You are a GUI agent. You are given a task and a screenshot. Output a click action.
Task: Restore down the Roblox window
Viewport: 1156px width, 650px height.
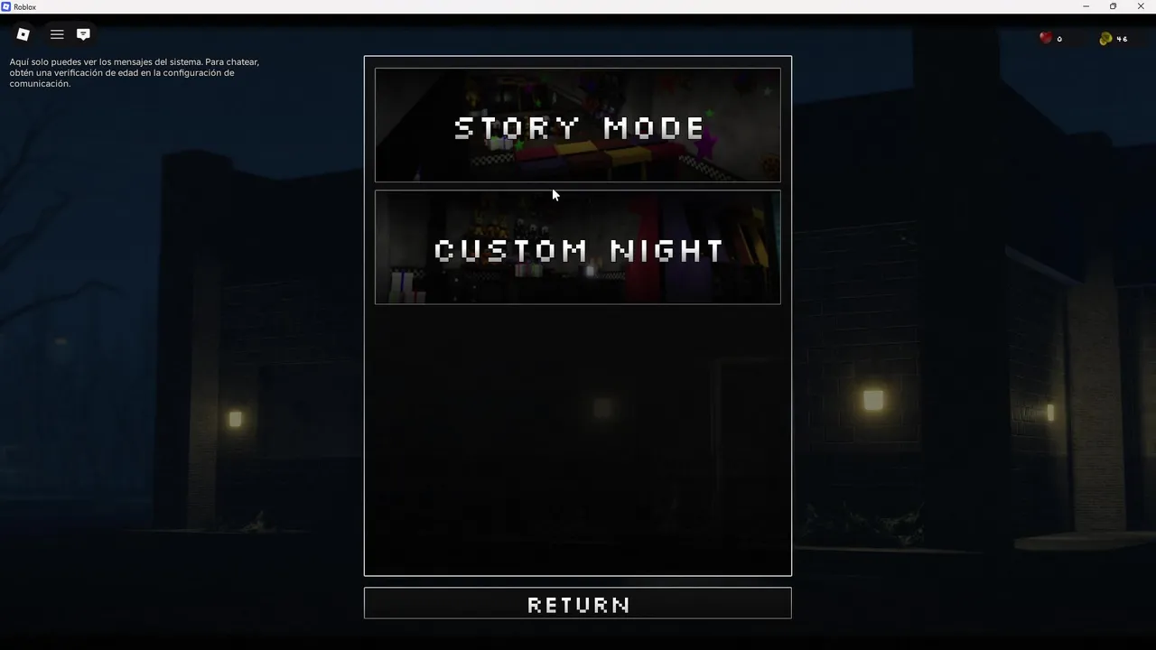[1113, 6]
